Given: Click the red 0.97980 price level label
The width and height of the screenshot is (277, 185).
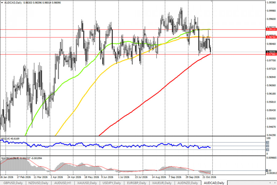Looking at the screenshot, I should [271, 54].
